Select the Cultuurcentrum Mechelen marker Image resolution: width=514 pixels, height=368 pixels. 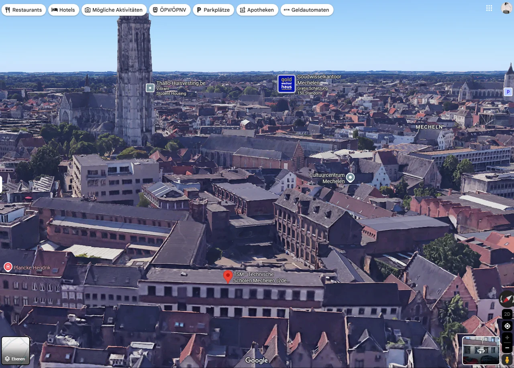tap(350, 177)
